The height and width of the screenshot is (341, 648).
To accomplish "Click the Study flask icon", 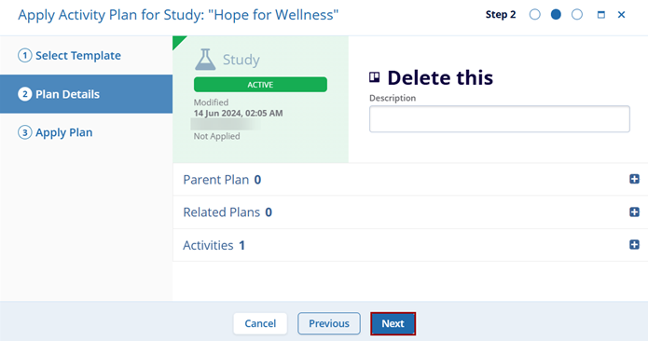I will [205, 59].
